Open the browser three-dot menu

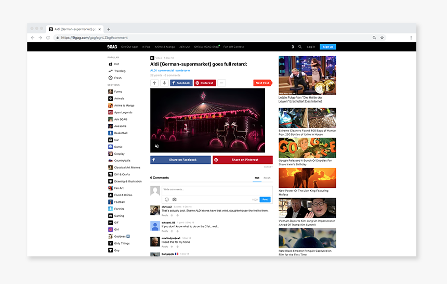pyautogui.click(x=411, y=37)
